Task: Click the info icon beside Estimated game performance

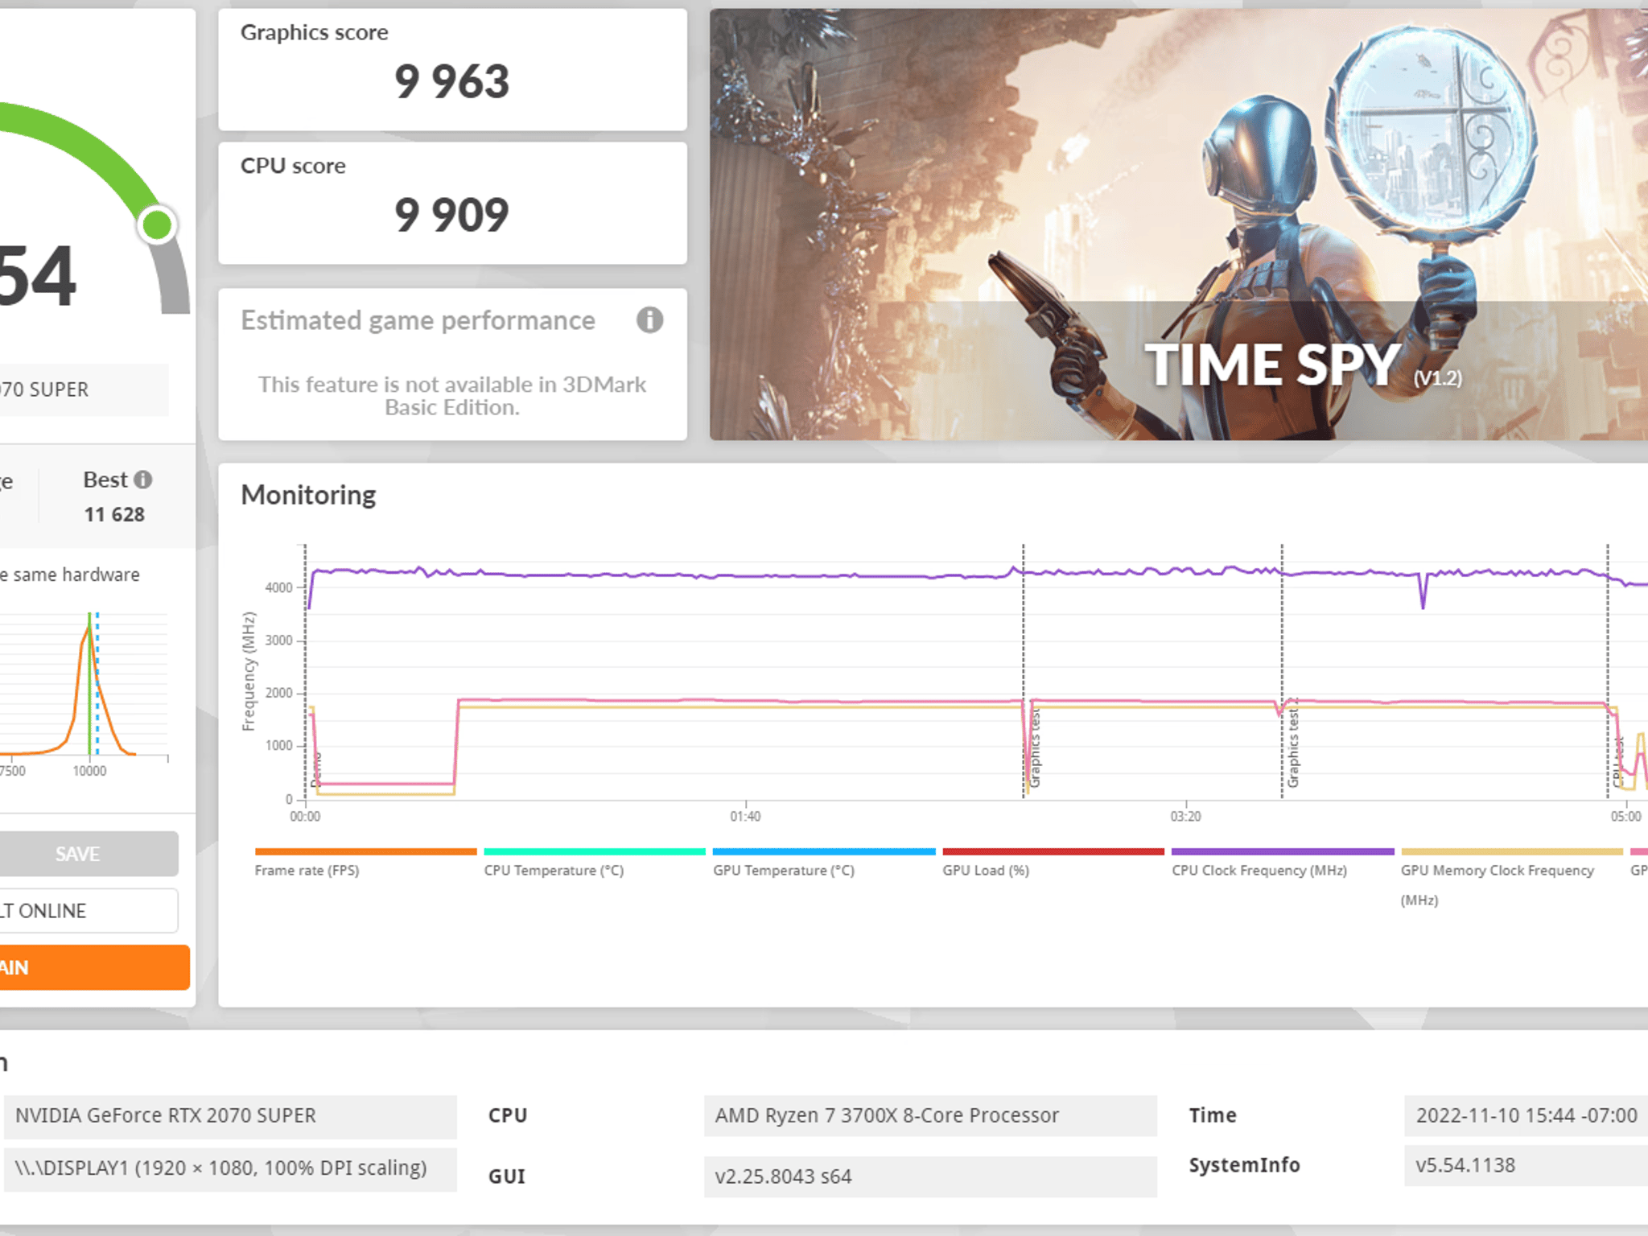Action: tap(650, 321)
